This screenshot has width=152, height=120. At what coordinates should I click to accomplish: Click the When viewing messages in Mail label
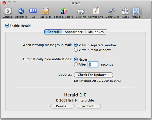coord(47,45)
